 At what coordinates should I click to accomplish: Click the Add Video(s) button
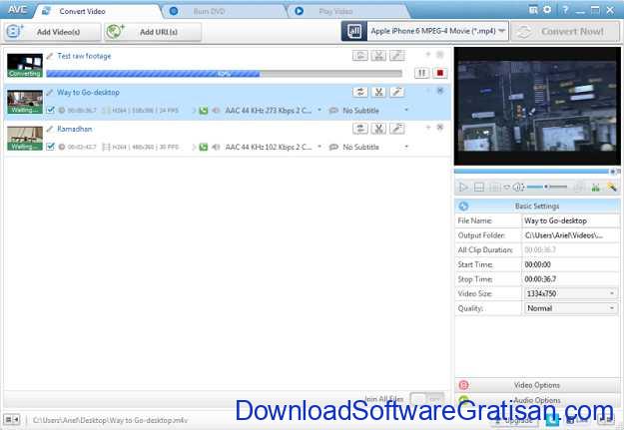[x=53, y=32]
